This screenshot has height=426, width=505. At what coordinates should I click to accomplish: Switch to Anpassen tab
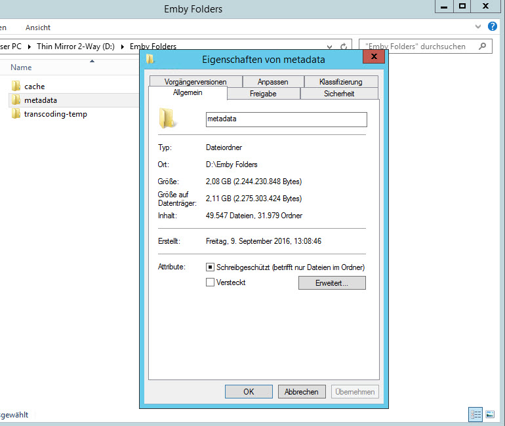273,82
